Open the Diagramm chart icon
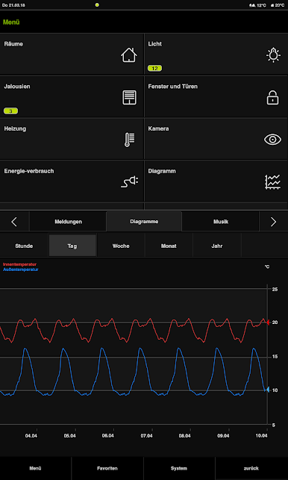The width and height of the screenshot is (288, 480). coord(272,182)
